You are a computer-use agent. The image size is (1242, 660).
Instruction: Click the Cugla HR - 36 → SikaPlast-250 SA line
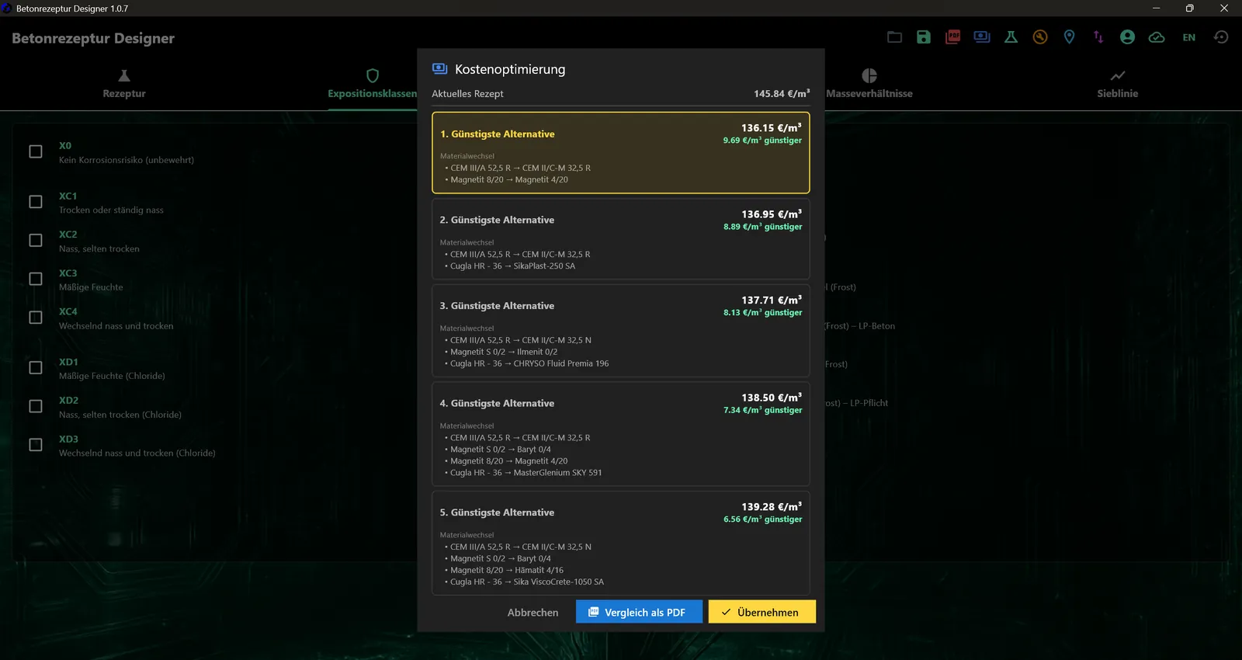tap(510, 266)
